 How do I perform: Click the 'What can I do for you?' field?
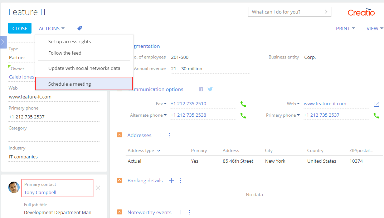pos(290,12)
